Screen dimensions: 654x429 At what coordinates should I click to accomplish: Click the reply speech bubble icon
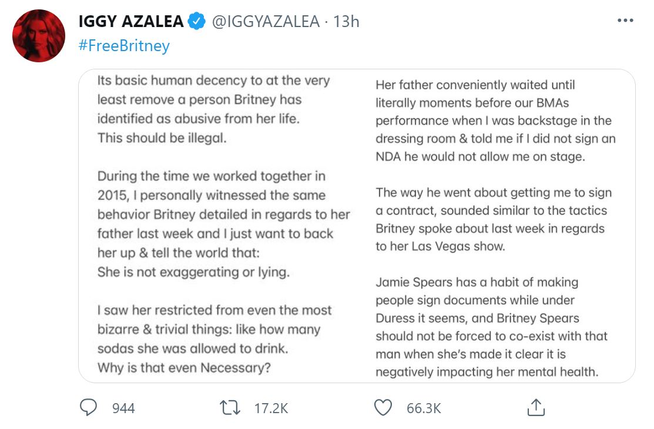pyautogui.click(x=88, y=408)
